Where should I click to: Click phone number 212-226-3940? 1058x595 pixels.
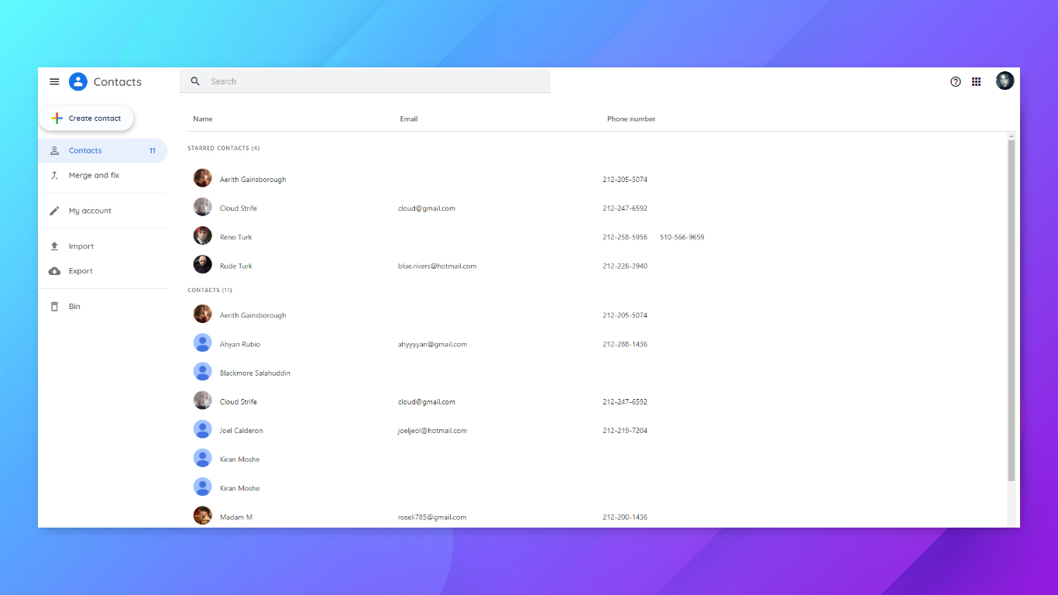(625, 266)
